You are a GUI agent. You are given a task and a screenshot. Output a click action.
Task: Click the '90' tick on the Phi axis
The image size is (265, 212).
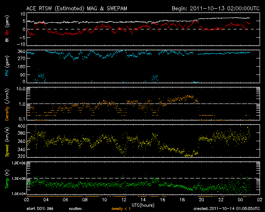pyautogui.click(x=23, y=75)
